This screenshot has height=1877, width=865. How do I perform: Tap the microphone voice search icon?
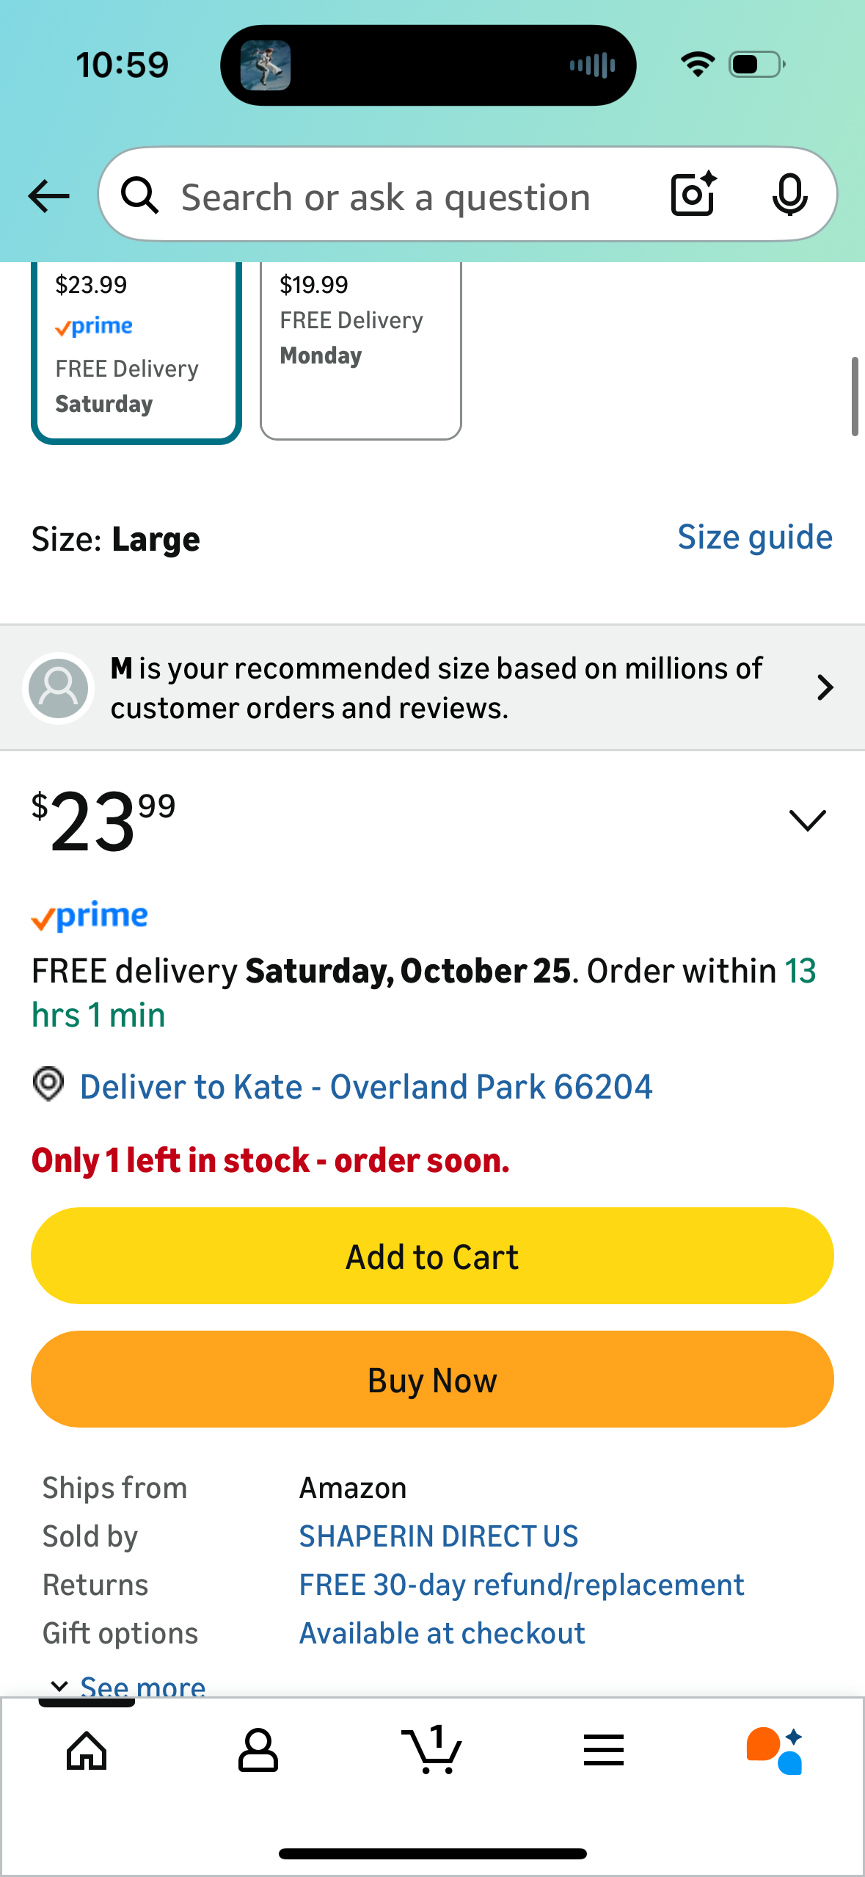[x=789, y=195]
